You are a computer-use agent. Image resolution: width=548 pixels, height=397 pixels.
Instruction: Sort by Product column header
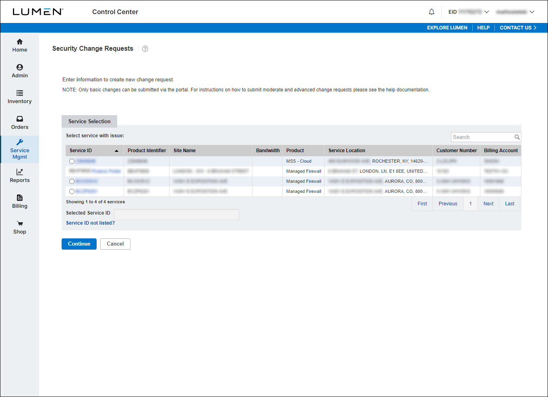click(x=303, y=151)
